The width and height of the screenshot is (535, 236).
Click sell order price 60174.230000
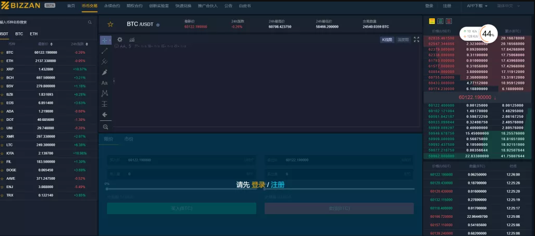click(442, 89)
